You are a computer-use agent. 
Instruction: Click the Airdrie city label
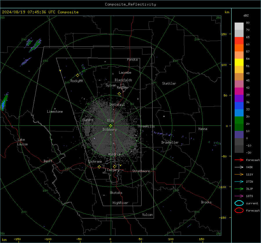114,154
